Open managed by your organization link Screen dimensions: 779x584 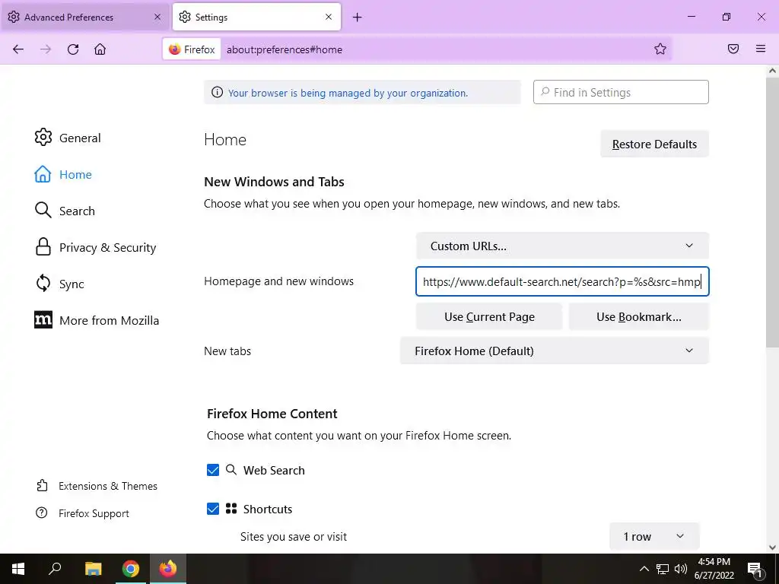pos(348,93)
